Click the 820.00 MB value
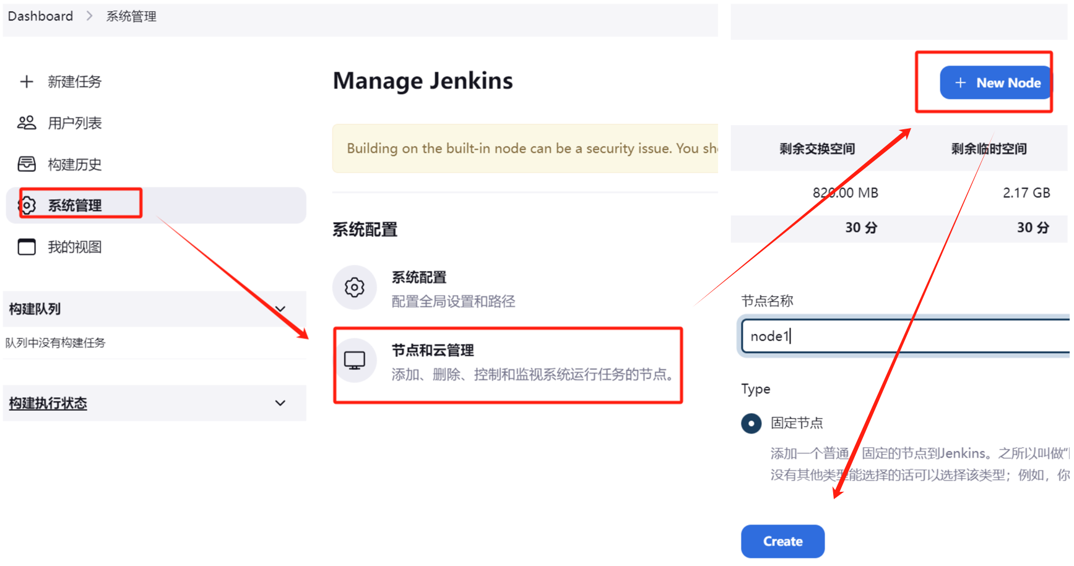 pyautogui.click(x=845, y=193)
